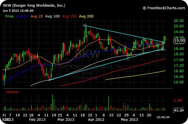This screenshot has width=188, height=124.
Task: Click the Apr 2013 month label
Action: pyautogui.click(x=96, y=120)
